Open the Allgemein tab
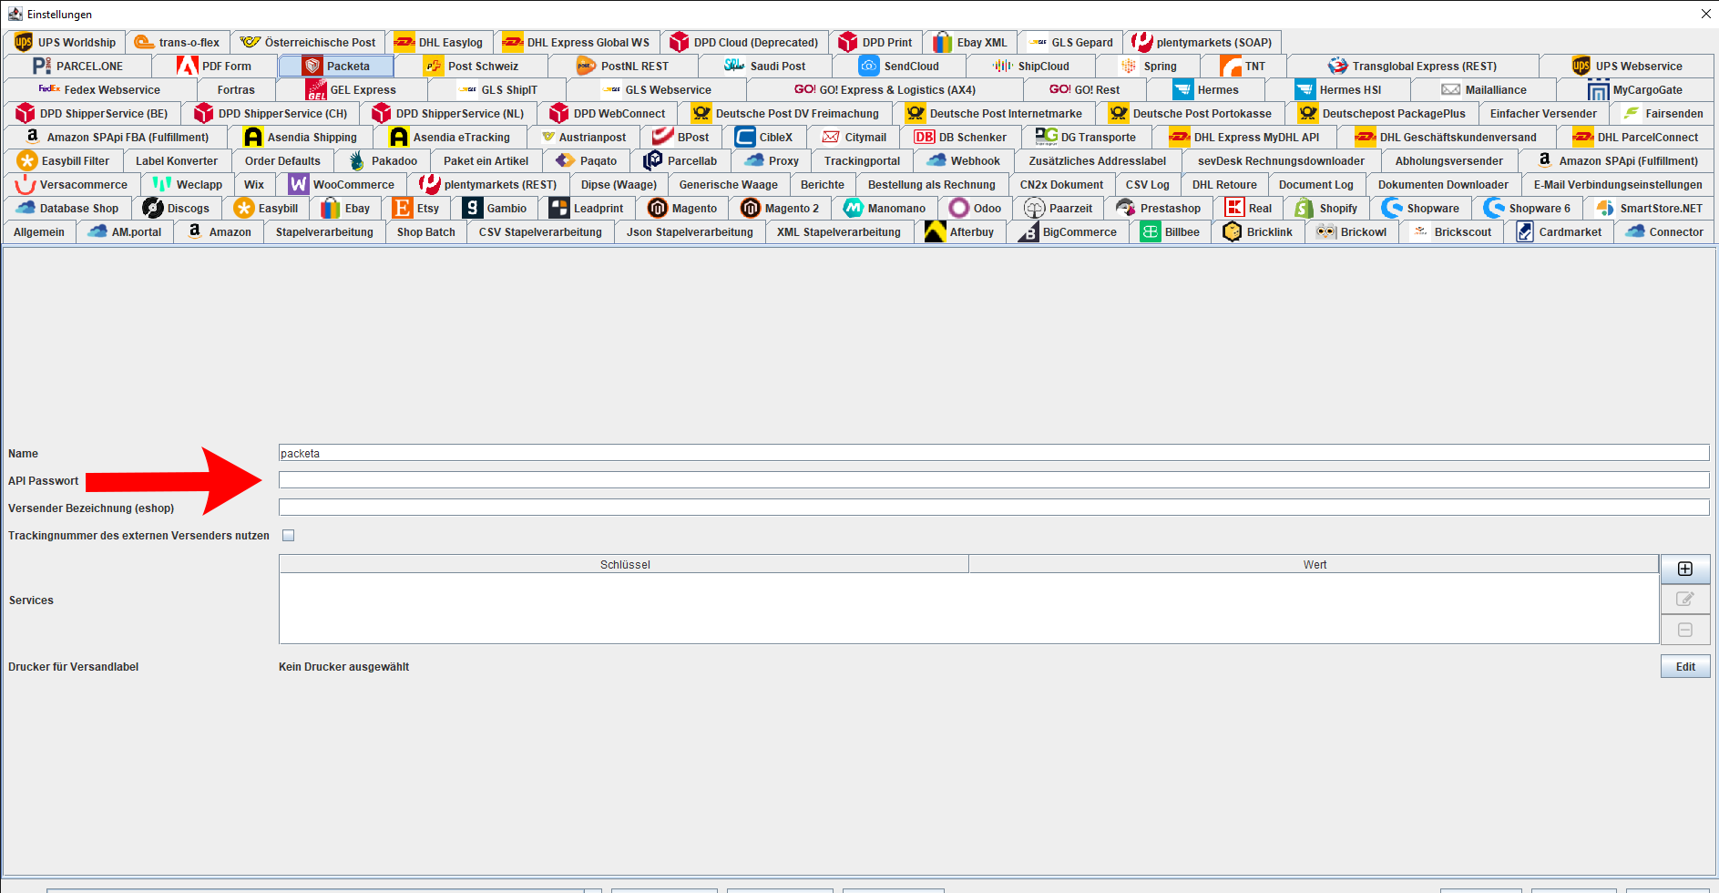 tap(39, 231)
